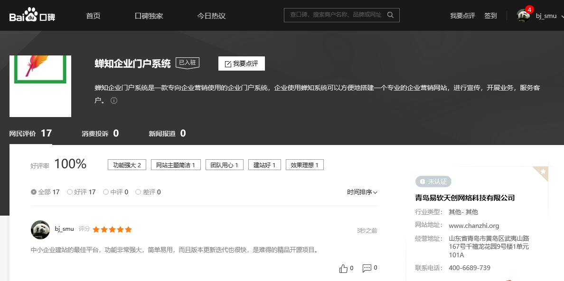This screenshot has width=564, height=281.
Task: Select the 中评 0 radio filter
Action: tap(115, 192)
